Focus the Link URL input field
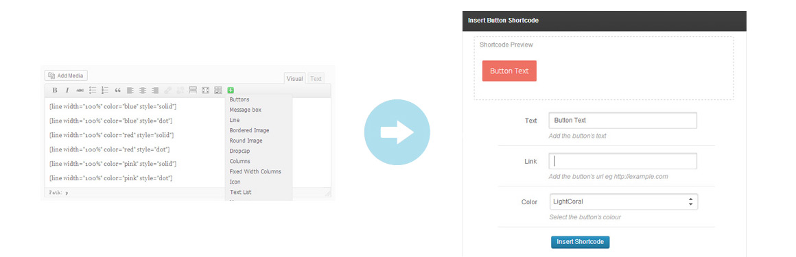Screen dimensions: 796x257 point(623,161)
